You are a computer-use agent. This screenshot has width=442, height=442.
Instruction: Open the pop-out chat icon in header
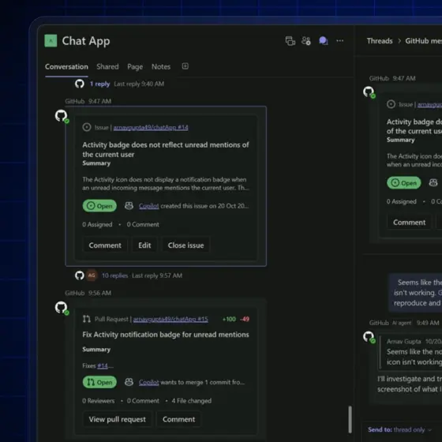coord(290,41)
